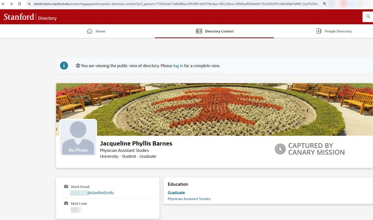Open Physician Assistant Studies link under Education
Image resolution: width=373 pixels, height=220 pixels.
[x=189, y=199]
